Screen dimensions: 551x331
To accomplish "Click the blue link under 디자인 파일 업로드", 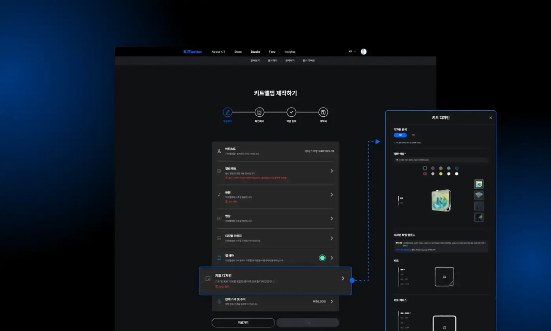I will point(402,250).
